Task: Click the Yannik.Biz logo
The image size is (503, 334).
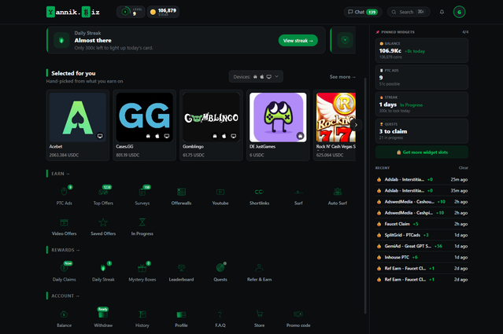Action: pos(73,12)
